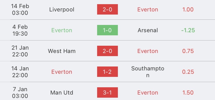Select green Everton home team name
215x100 pixels.
point(62,30)
